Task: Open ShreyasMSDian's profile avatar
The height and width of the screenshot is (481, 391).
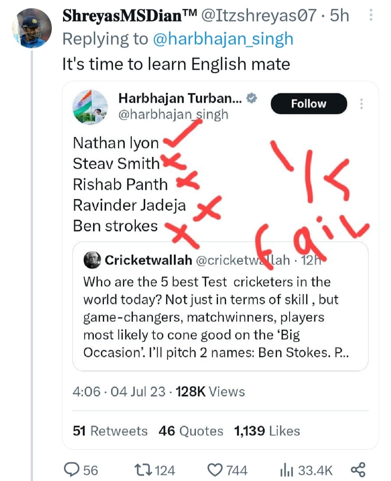Action: tap(32, 28)
